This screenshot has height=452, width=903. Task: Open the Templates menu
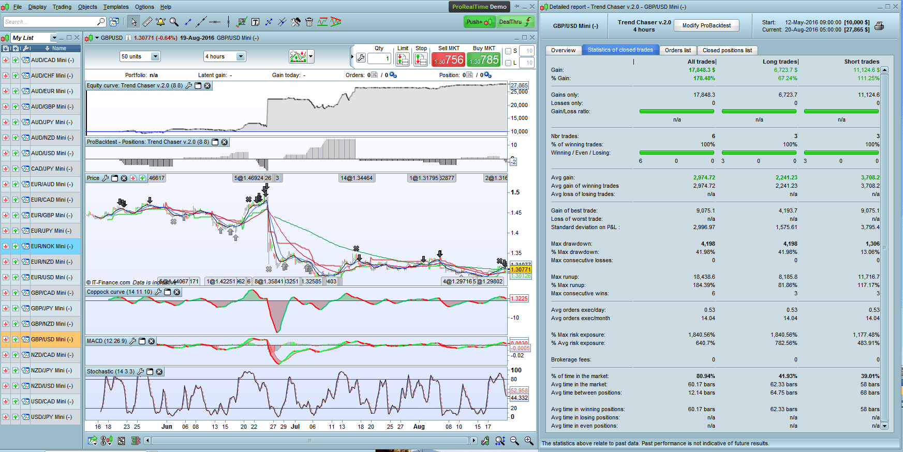pos(115,7)
